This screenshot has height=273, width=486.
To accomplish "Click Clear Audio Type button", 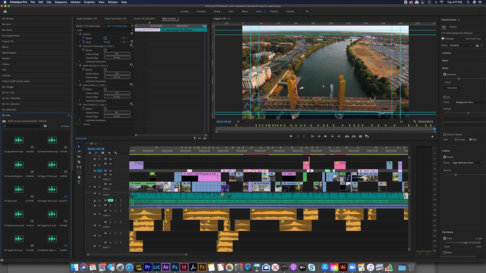I will tap(473, 39).
